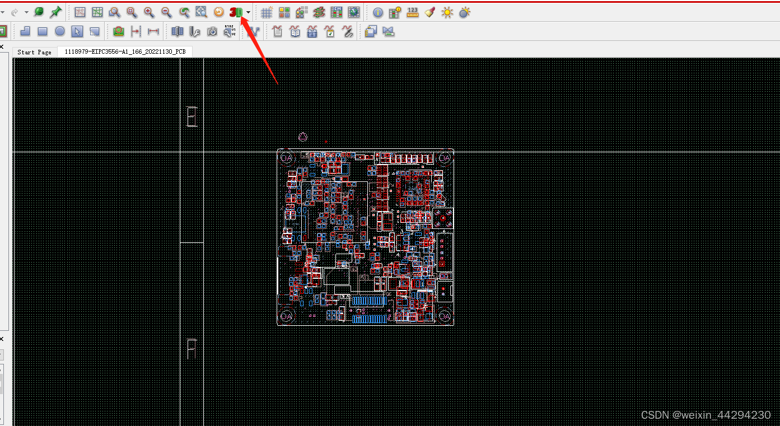Click the bottom-left OA mounting hole
Image resolution: width=780 pixels, height=426 pixels.
(x=286, y=316)
